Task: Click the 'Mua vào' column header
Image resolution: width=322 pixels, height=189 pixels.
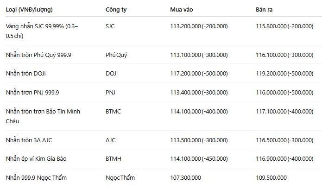Action: pos(182,10)
